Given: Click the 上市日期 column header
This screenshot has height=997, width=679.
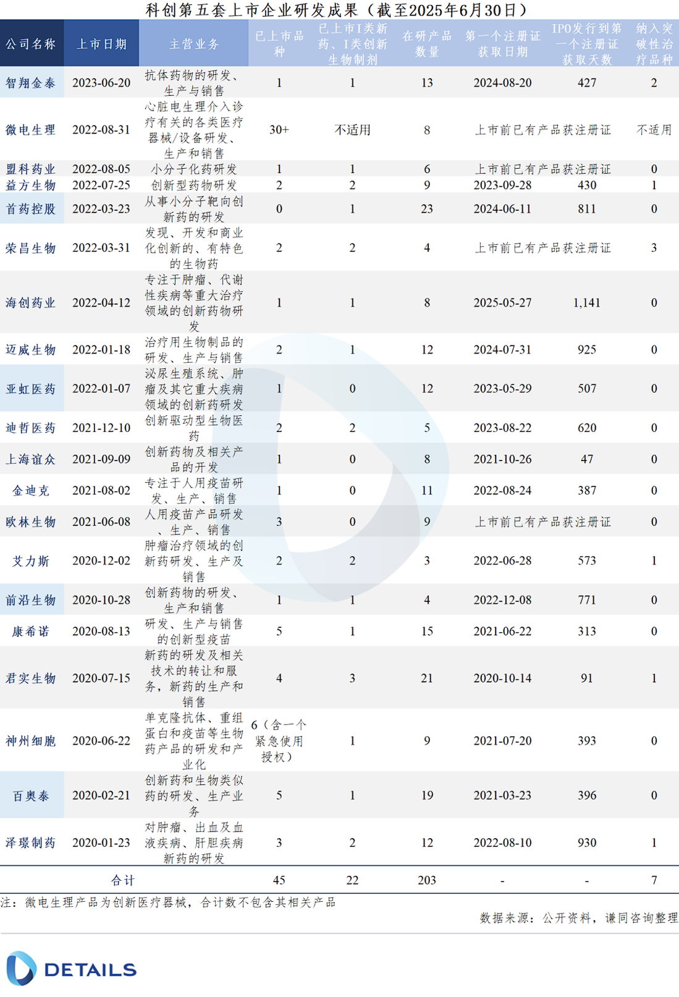Looking at the screenshot, I should (101, 44).
